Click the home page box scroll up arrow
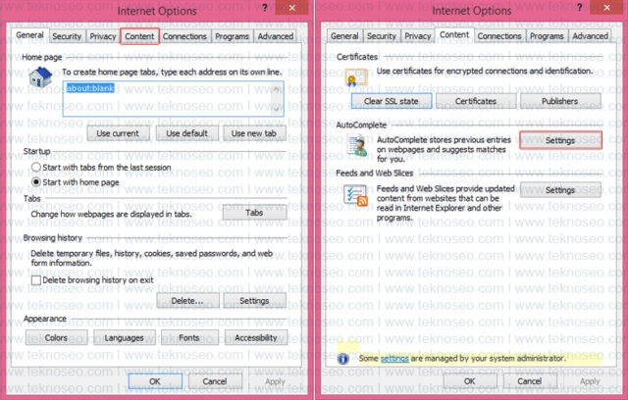Image resolution: width=628 pixels, height=400 pixels. coord(277,87)
